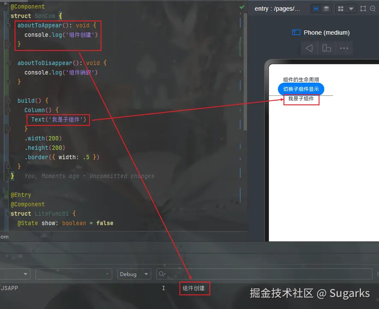Click the four-square grid profile icon
379x309 pixels.
click(x=341, y=9)
